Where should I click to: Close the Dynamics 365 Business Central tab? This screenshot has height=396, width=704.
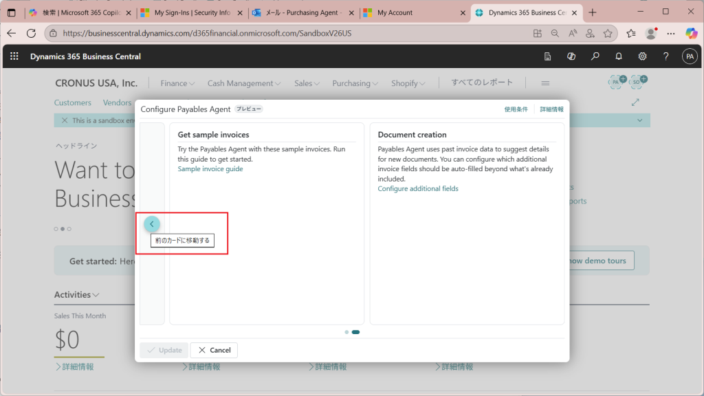click(x=574, y=13)
